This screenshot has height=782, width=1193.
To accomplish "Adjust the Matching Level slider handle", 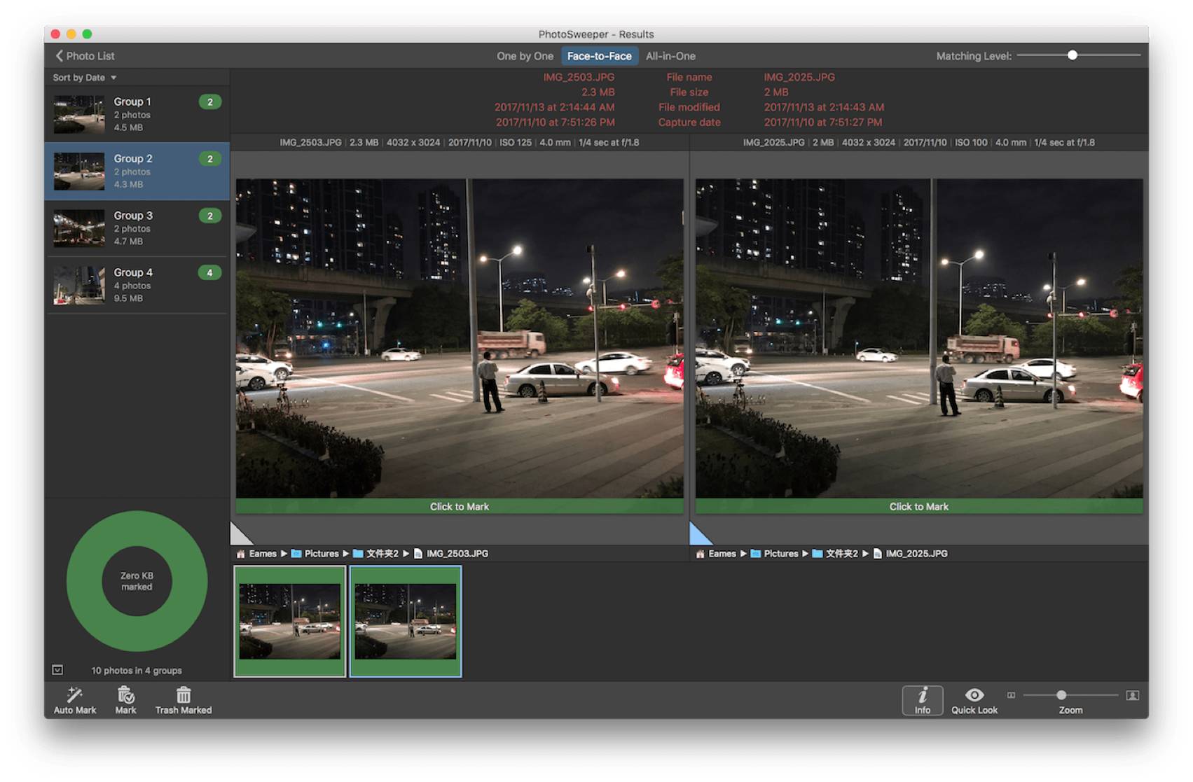I will coord(1072,55).
